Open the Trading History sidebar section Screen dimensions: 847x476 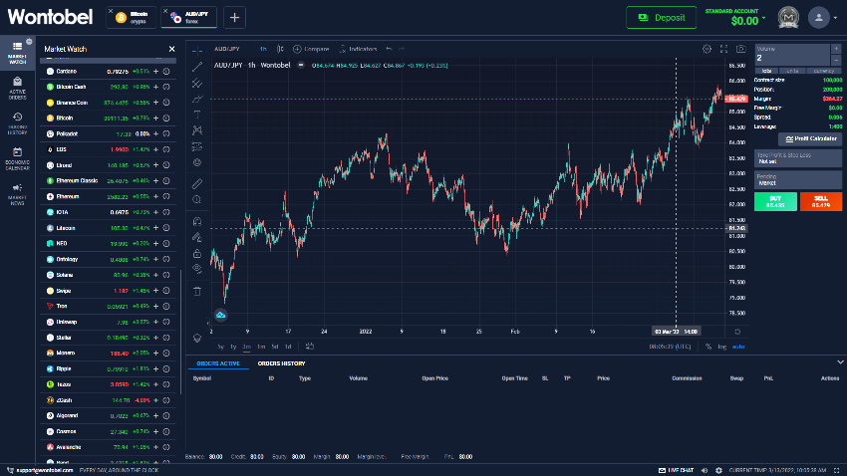click(17, 123)
